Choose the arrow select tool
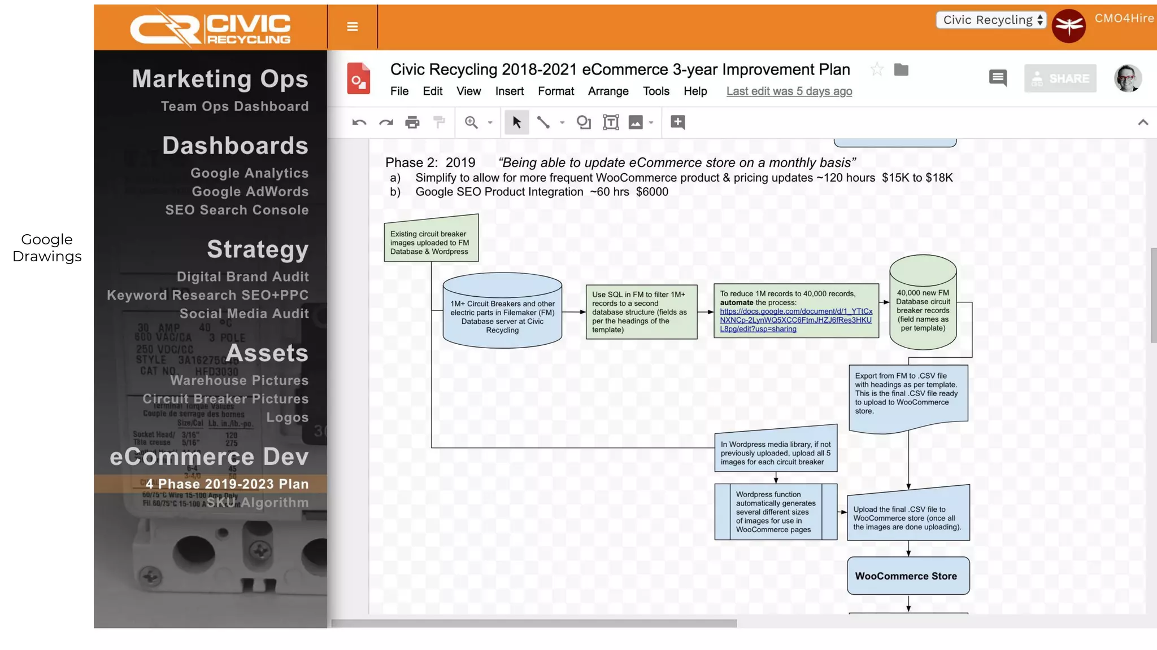This screenshot has width=1157, height=650. click(516, 122)
